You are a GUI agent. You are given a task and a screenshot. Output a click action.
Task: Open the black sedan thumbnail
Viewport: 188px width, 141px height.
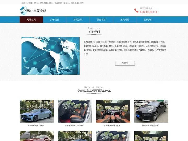point(151,111)
